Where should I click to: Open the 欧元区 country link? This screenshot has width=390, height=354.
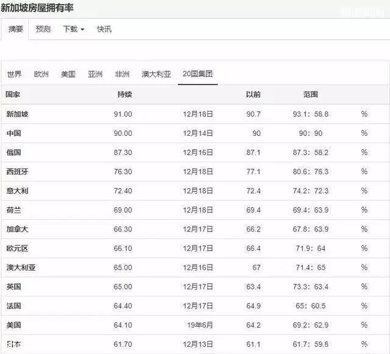(18, 248)
